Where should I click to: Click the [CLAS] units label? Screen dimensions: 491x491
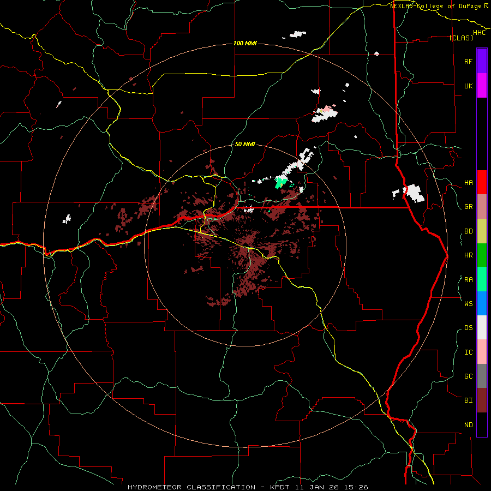(461, 38)
